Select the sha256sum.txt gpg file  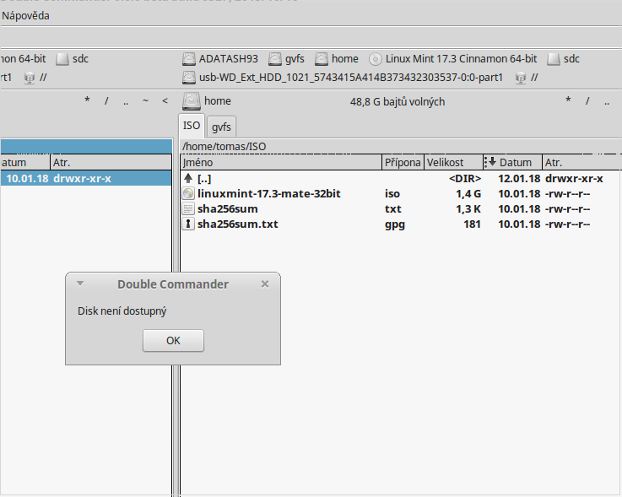point(237,224)
